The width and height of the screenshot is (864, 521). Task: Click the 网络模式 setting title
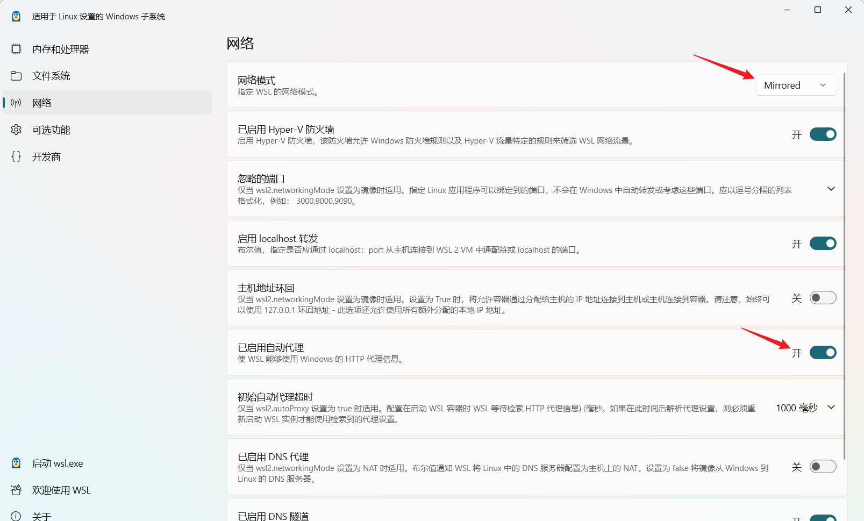click(x=256, y=80)
